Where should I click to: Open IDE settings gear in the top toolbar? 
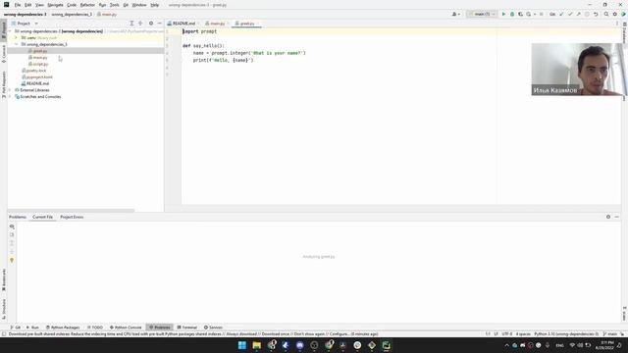tap(615, 14)
